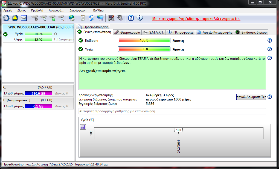Click the 100 % health bar in disk list
The width and height of the screenshot is (279, 169).
tap(39, 34)
